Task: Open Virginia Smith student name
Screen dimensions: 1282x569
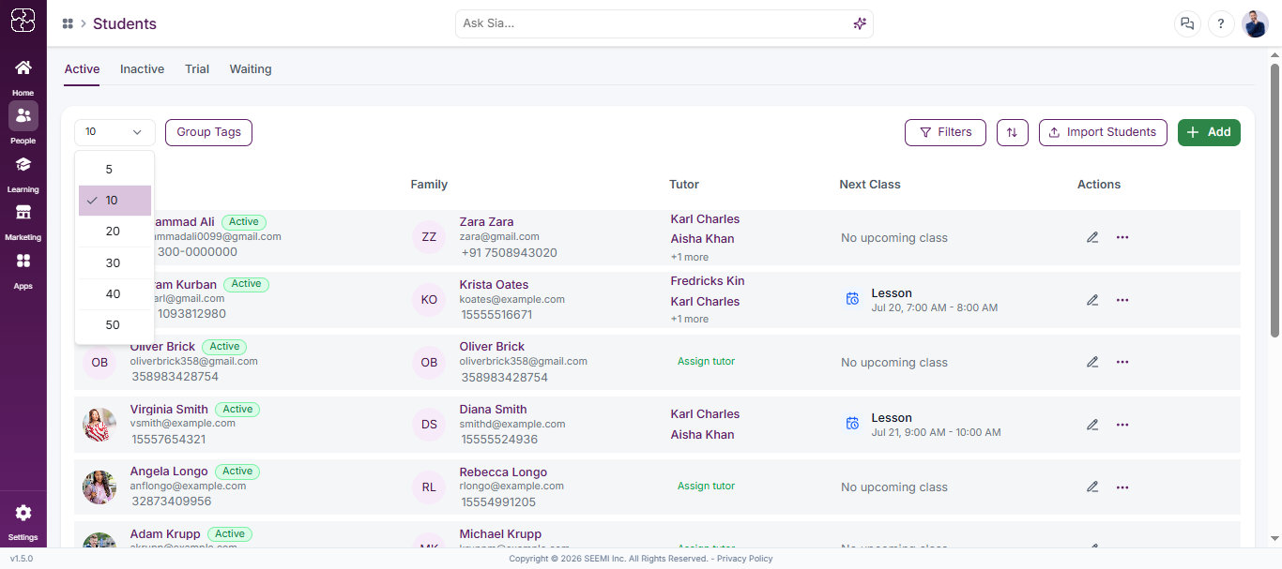Action: coord(169,410)
